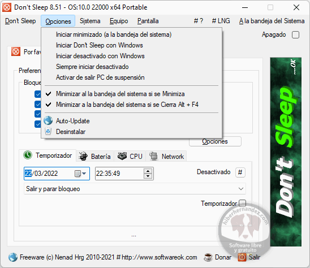
Task: Click the Salir power icon
Action: (x=242, y=257)
